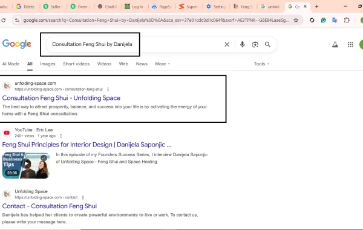Open Contact - Consultation Feng Shui link

(x=50, y=206)
